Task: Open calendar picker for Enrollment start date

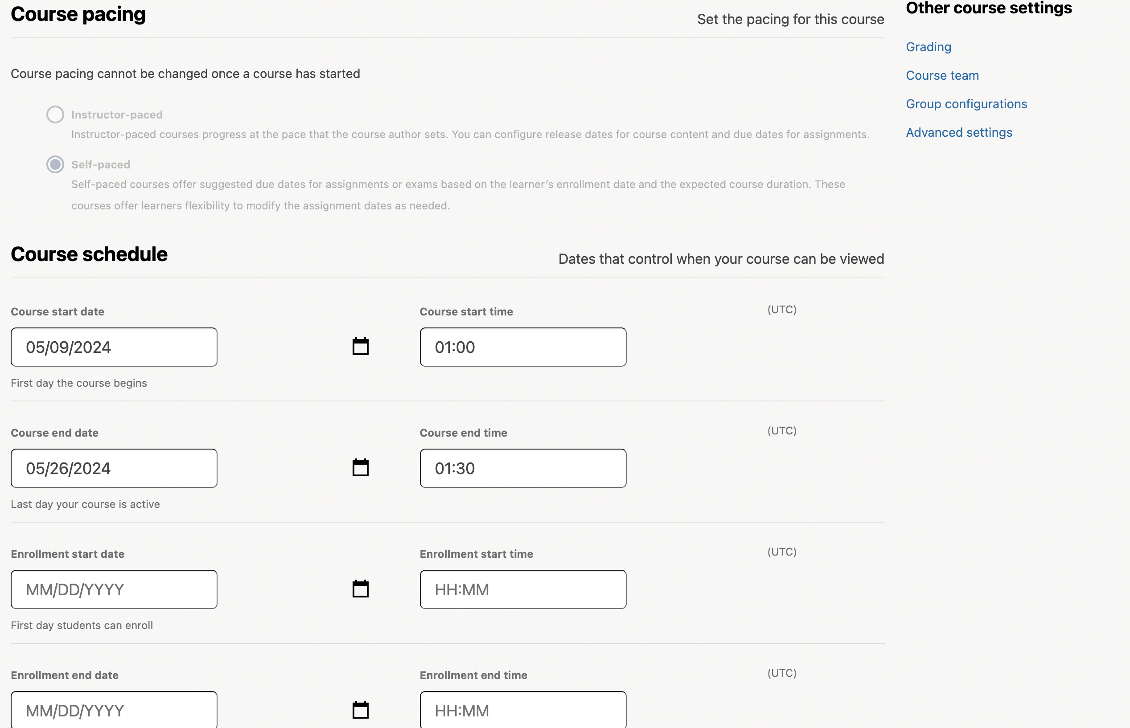Action: (x=361, y=589)
